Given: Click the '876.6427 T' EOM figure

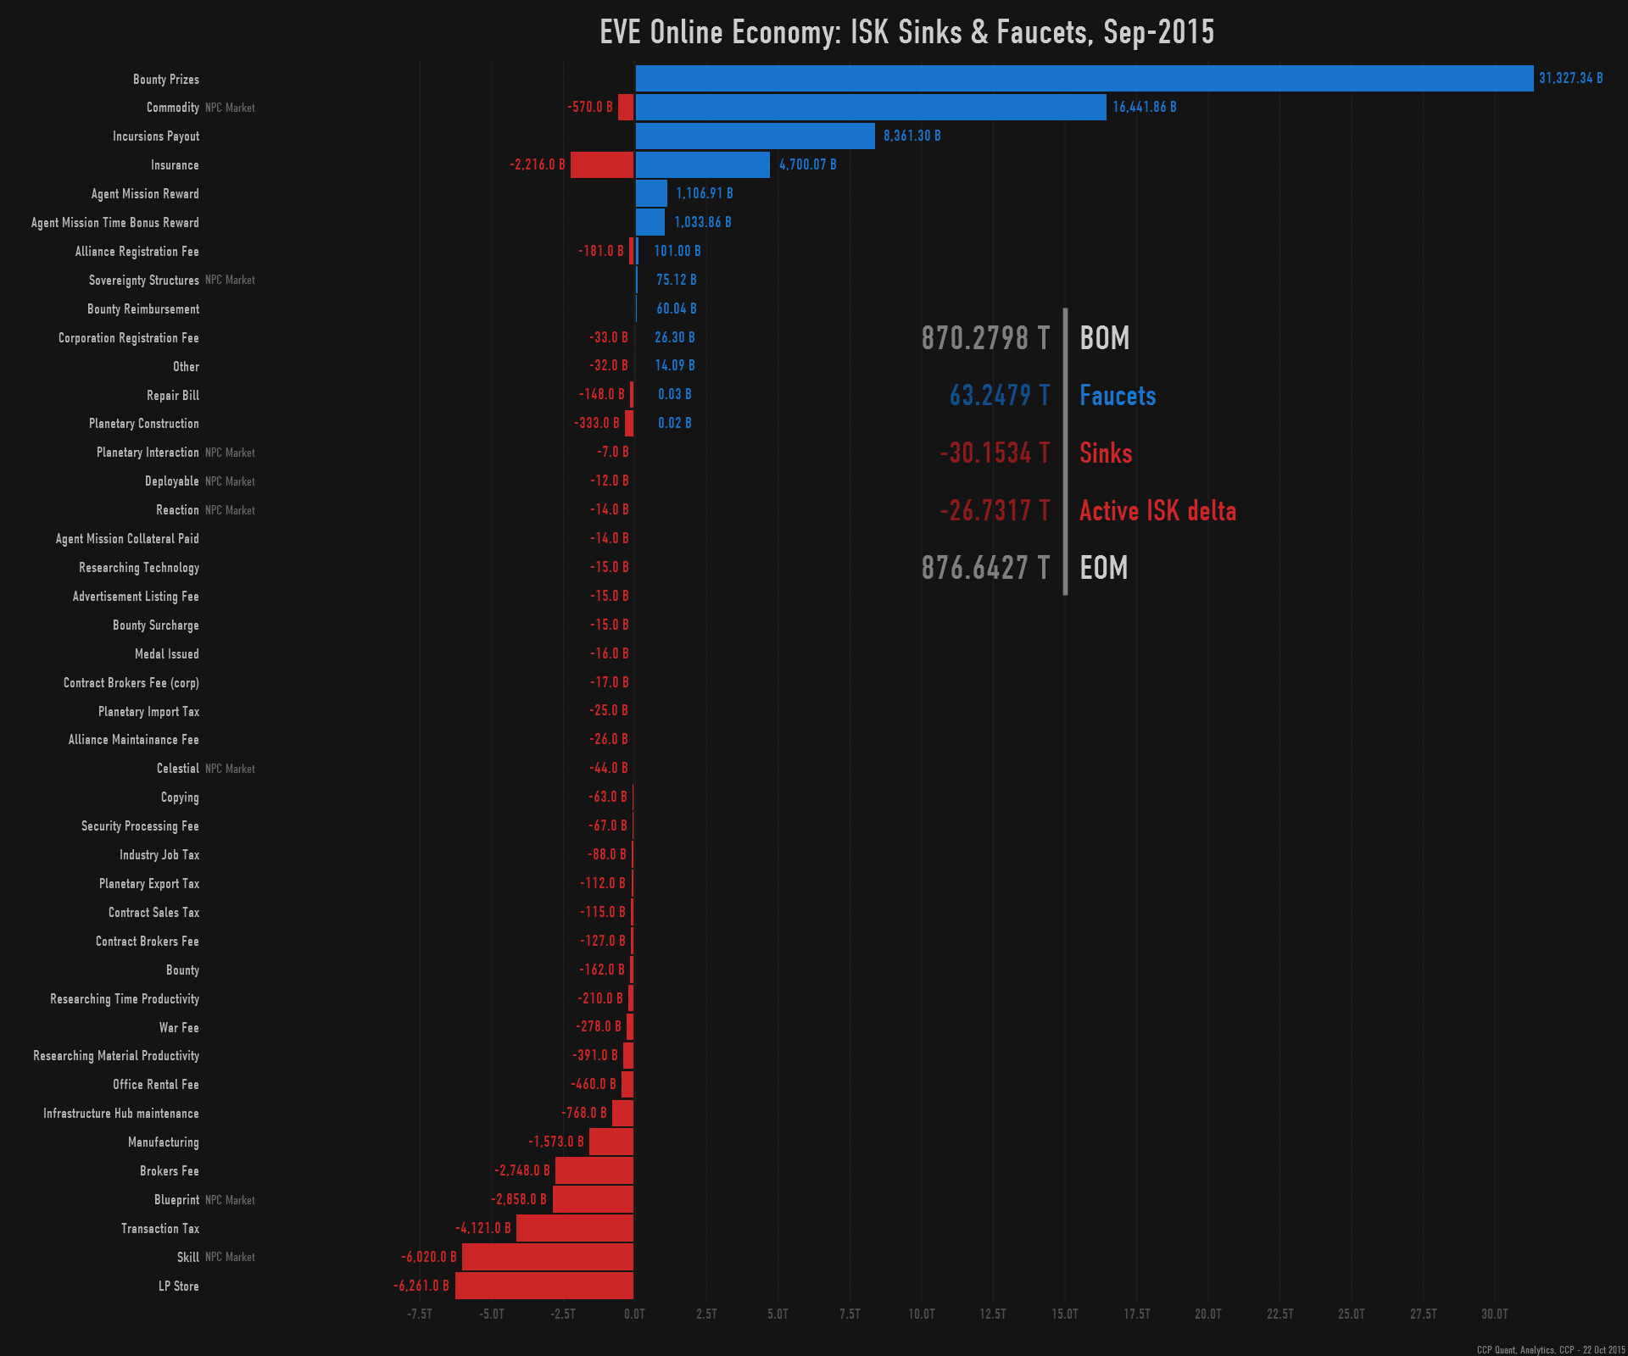Looking at the screenshot, I should (x=985, y=568).
